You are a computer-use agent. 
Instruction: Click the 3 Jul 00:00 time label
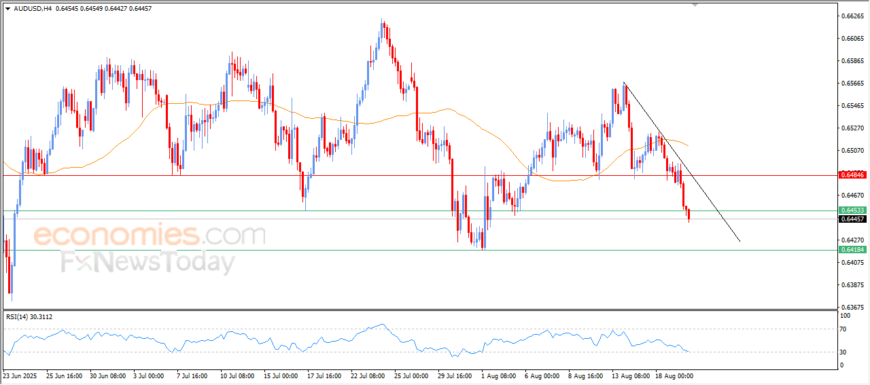coord(150,375)
